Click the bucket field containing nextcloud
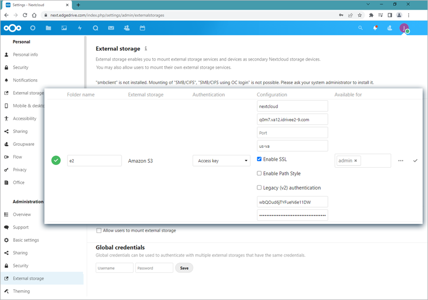 coord(292,106)
